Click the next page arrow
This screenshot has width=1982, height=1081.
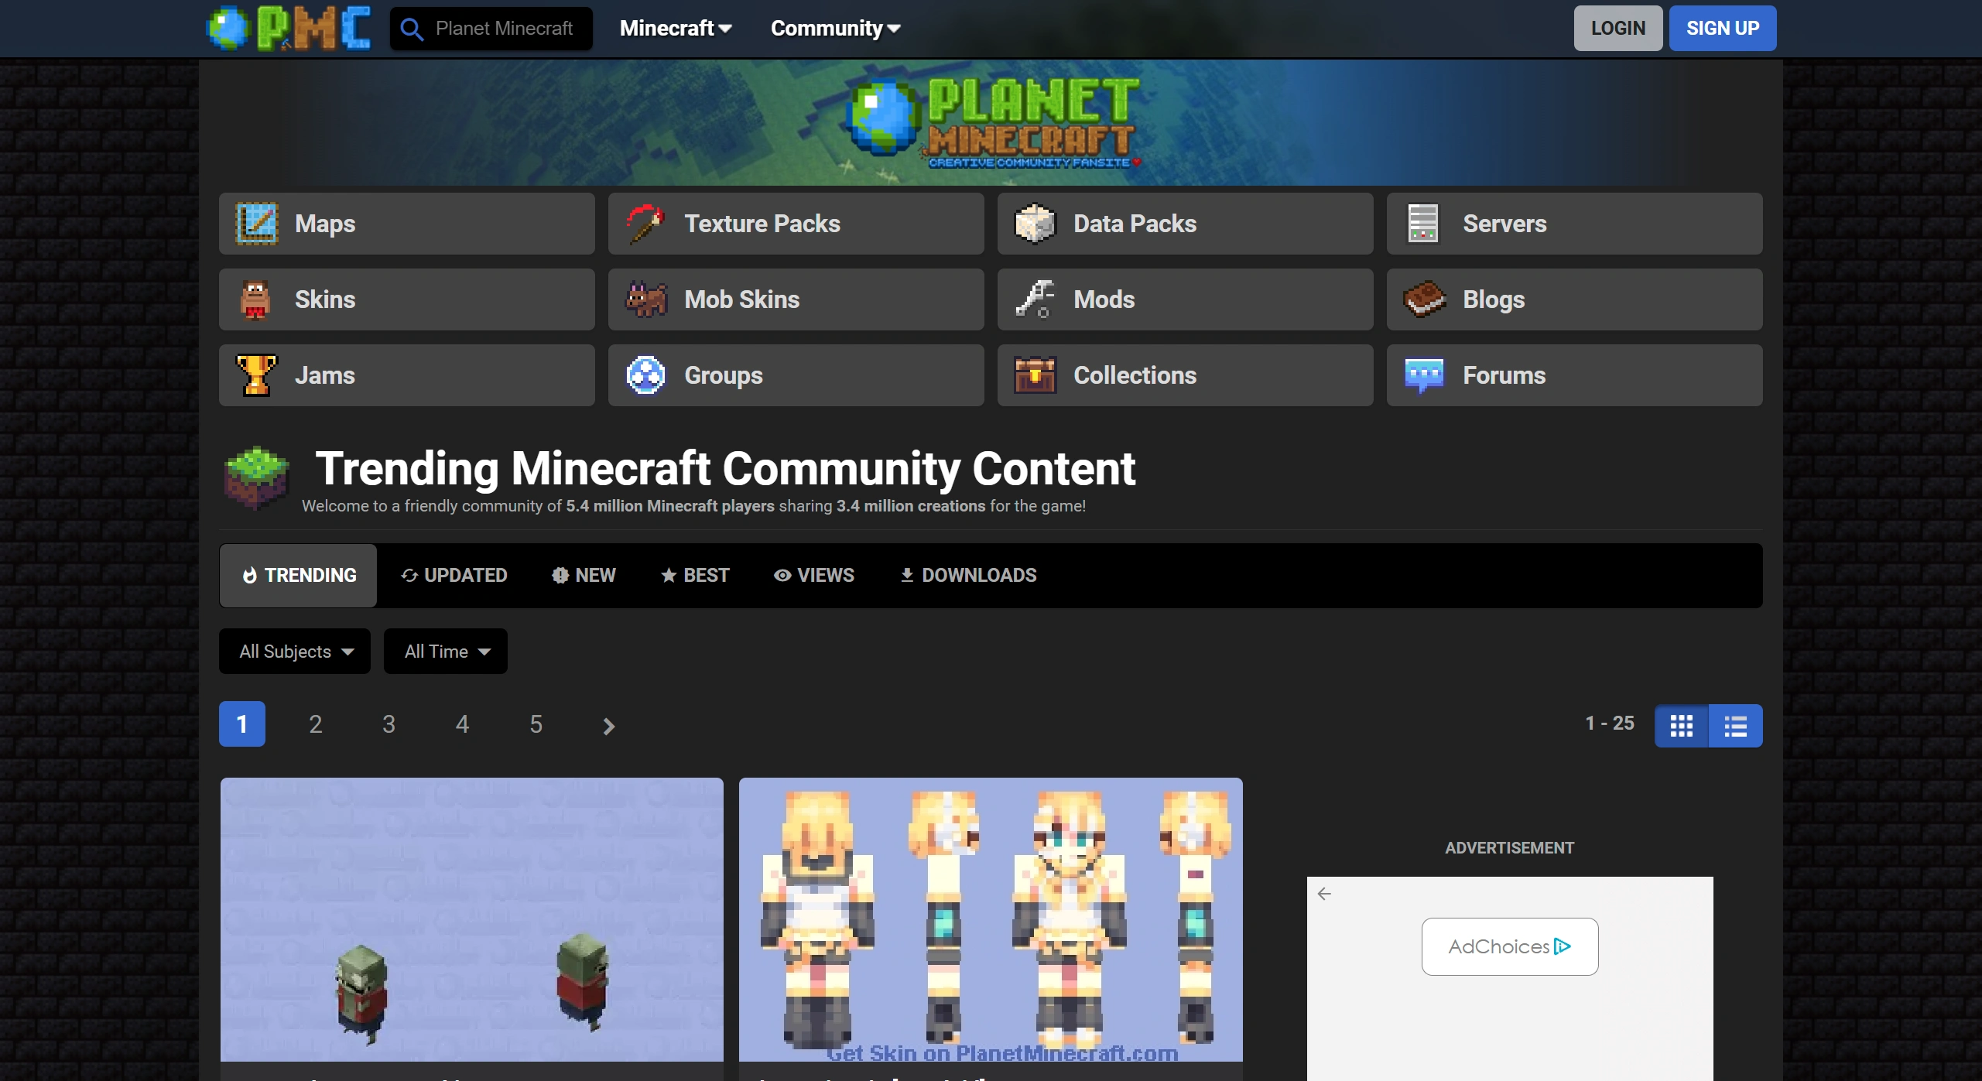[x=609, y=726]
